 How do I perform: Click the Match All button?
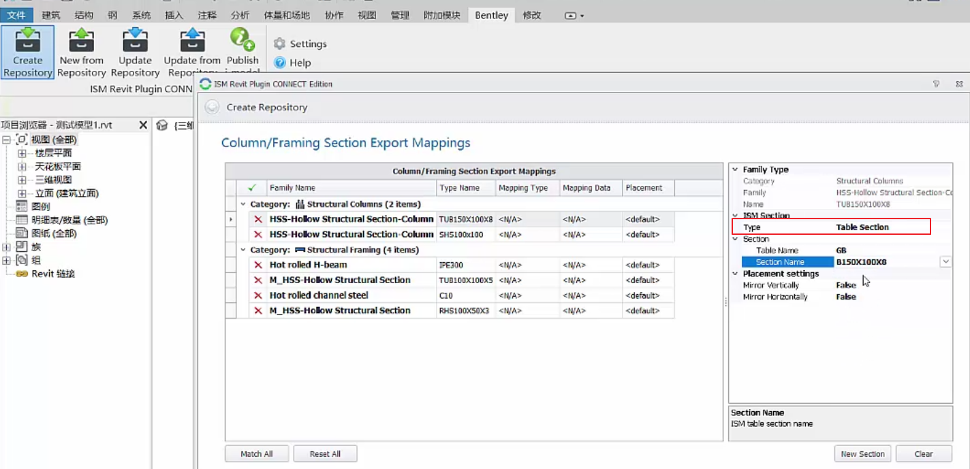[x=257, y=454]
